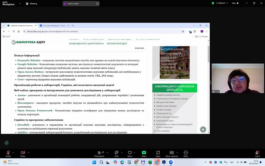
Task: Expand ФОНД РІДКІСНОЇ І ЦІННОЇ КНИГИ menu
Action: pyautogui.click(x=86, y=43)
